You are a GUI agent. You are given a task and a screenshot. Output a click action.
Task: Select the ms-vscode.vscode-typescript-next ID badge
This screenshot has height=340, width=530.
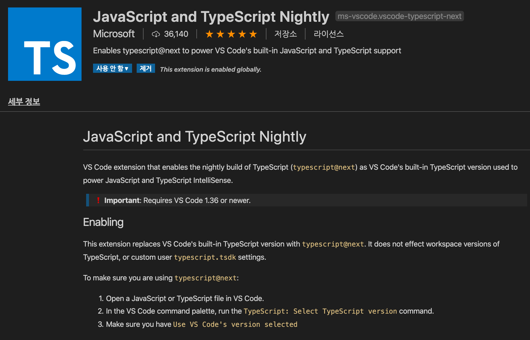coord(399,16)
